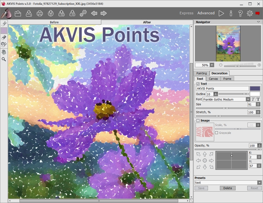Image resolution: width=263 pixels, height=203 pixels.
Task: Open the Frame sub-tab
Action: point(227,79)
